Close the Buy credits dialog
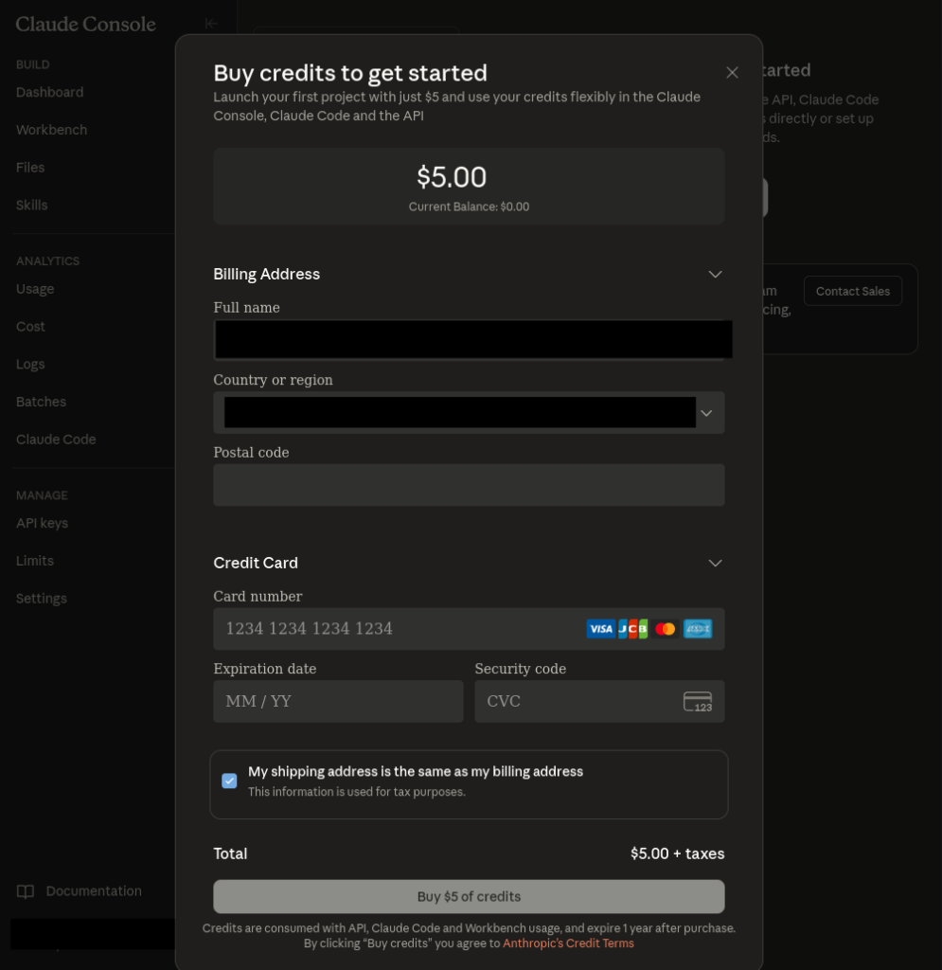 point(732,73)
